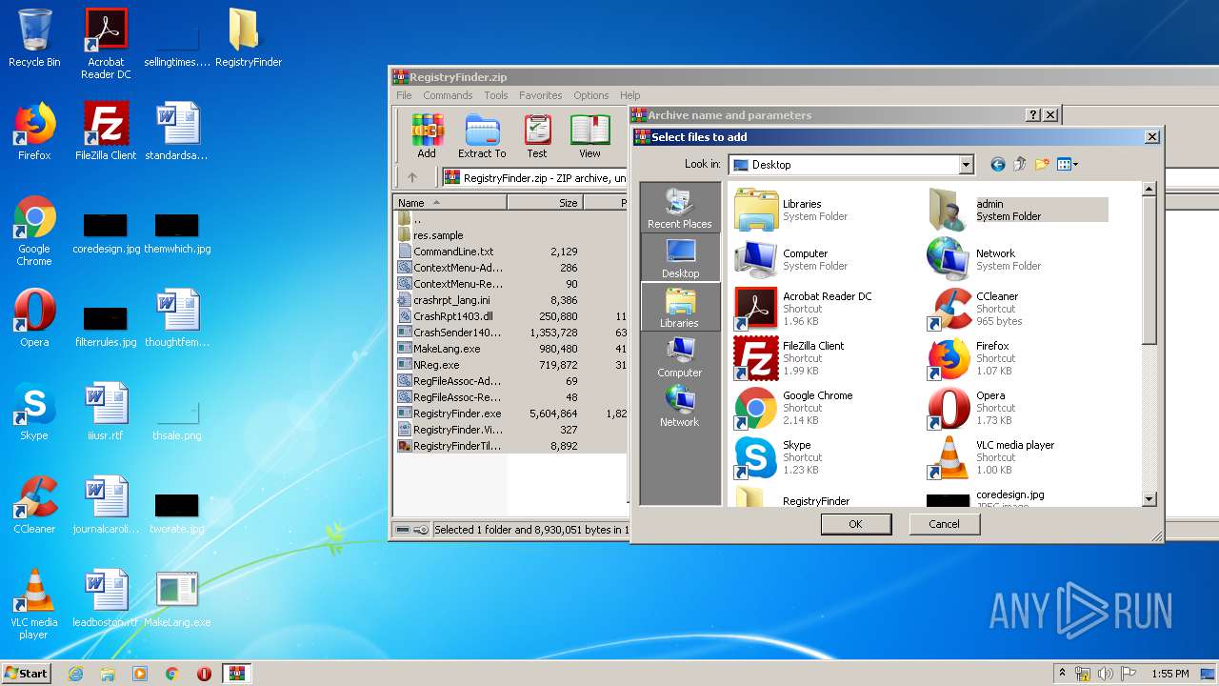The width and height of the screenshot is (1219, 686).
Task: Select Libraries in dialog places sidebar
Action: [680, 307]
